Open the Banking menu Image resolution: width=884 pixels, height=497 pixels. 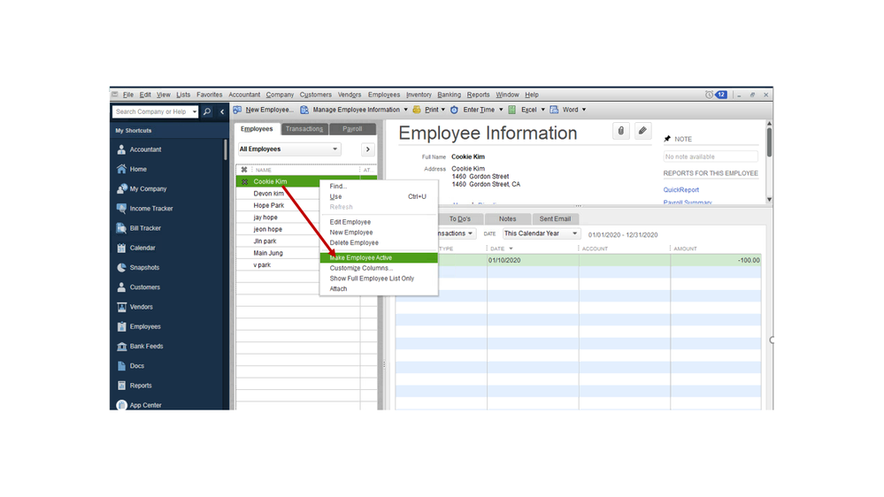(449, 95)
